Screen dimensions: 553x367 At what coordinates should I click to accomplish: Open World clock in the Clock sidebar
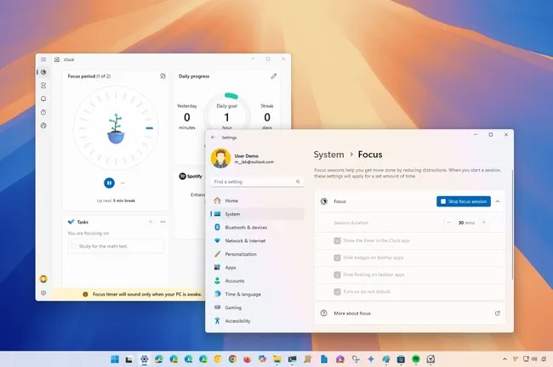pyautogui.click(x=43, y=126)
